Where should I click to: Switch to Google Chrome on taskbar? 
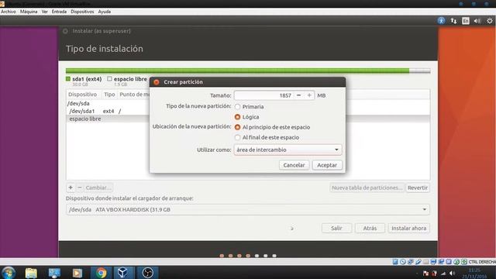coord(101,273)
